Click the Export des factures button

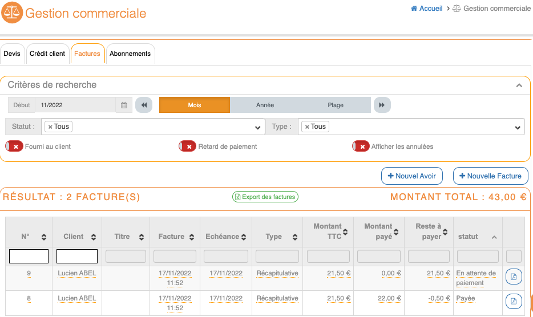265,197
